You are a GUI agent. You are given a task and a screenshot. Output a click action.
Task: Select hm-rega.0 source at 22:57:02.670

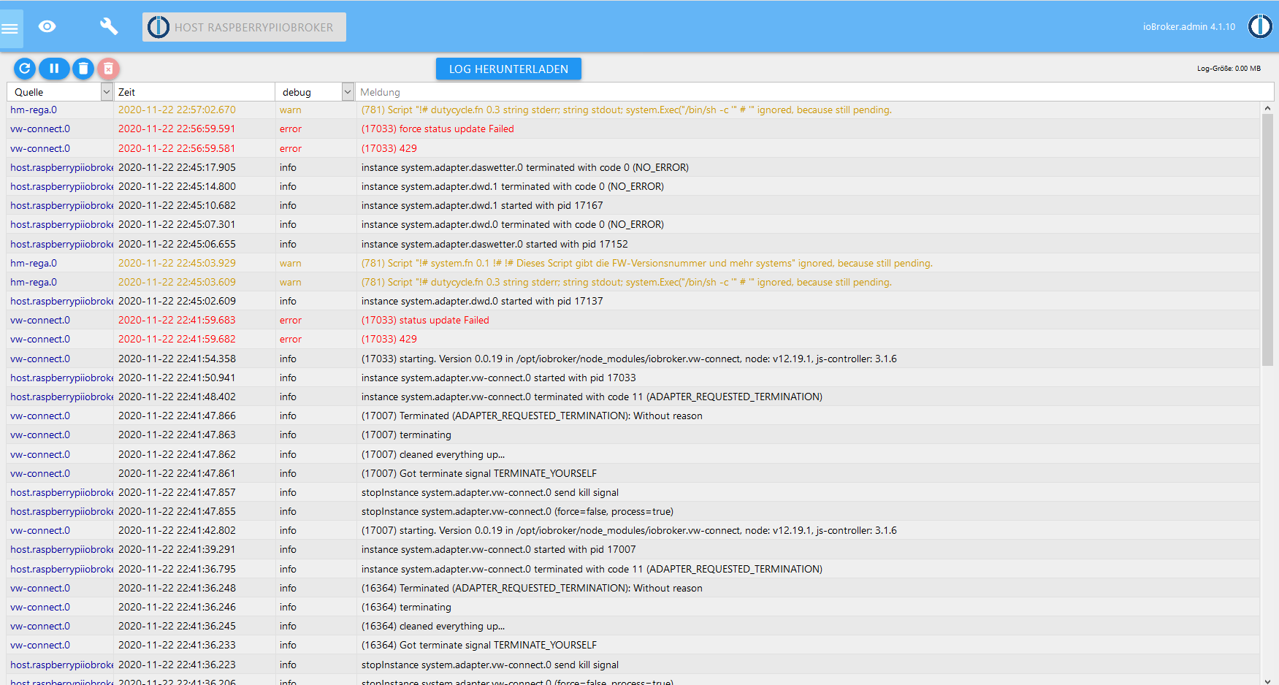tap(34, 110)
